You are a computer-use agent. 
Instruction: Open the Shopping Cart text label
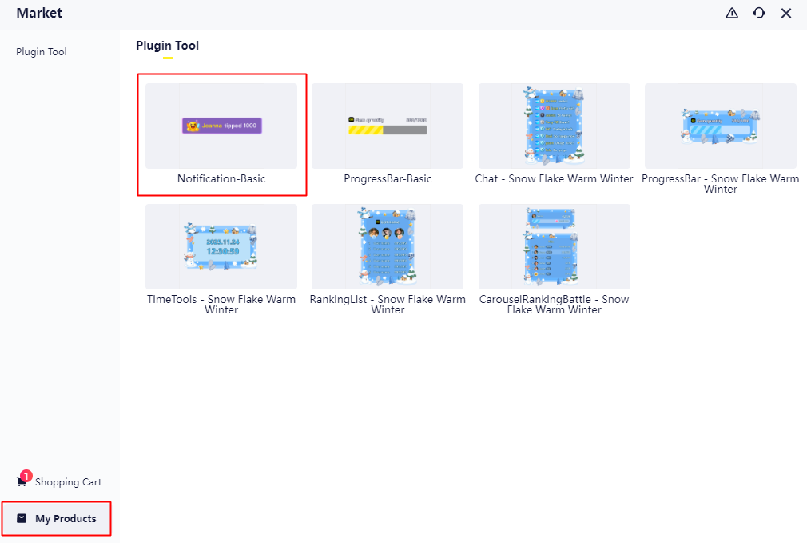point(68,482)
